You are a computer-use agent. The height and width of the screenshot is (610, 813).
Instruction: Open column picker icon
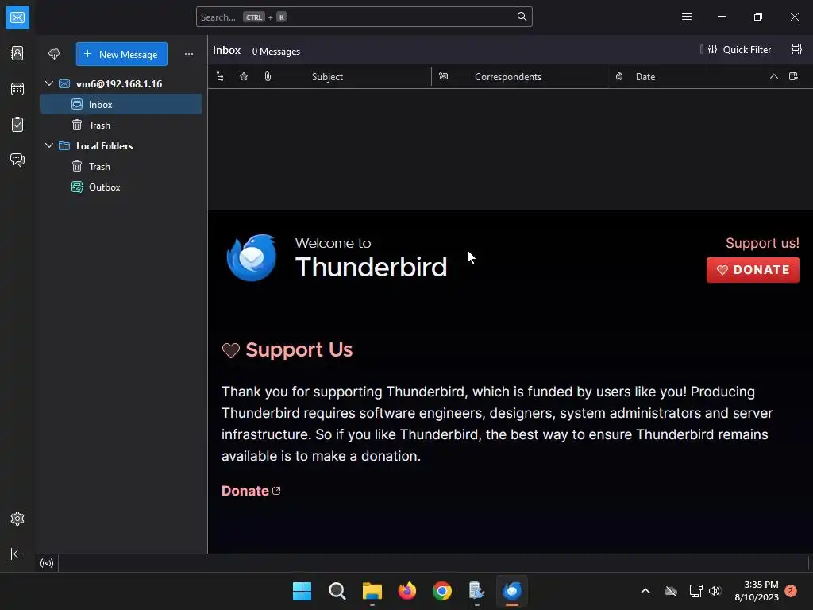tap(793, 77)
